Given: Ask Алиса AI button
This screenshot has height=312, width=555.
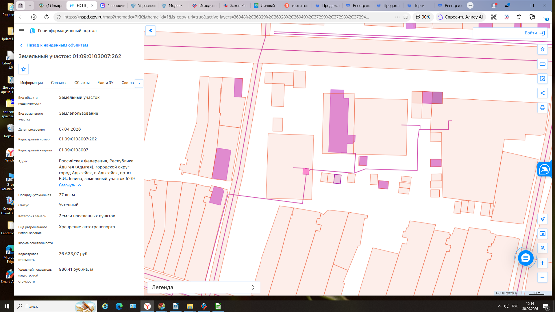Looking at the screenshot, I should coord(460,17).
